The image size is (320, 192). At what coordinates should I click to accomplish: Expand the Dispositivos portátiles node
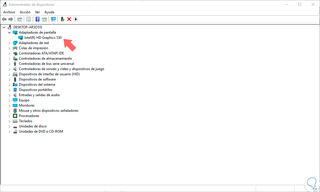pyautogui.click(x=9, y=90)
